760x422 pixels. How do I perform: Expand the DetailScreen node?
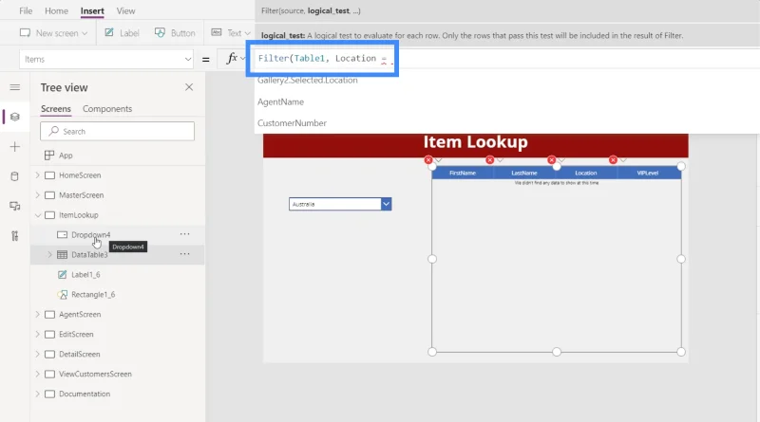(x=38, y=354)
